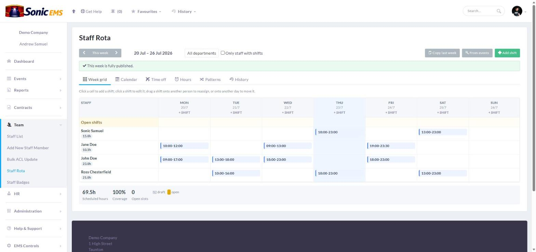The width and height of the screenshot is (536, 252).
Task: Open the All departments dropdown
Action: (201, 53)
